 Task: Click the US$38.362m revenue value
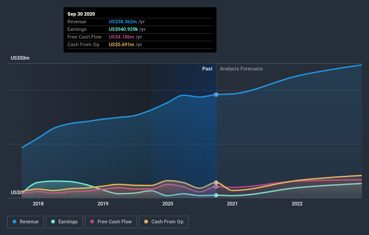[x=123, y=22]
